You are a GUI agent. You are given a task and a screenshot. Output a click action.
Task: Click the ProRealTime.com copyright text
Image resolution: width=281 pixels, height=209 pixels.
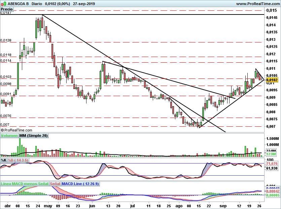[x=16, y=130]
